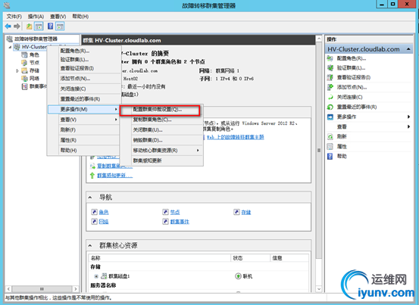Click 配置角色(R)... icon in actions pane
This screenshot has height=305, width=419.
[330, 58]
